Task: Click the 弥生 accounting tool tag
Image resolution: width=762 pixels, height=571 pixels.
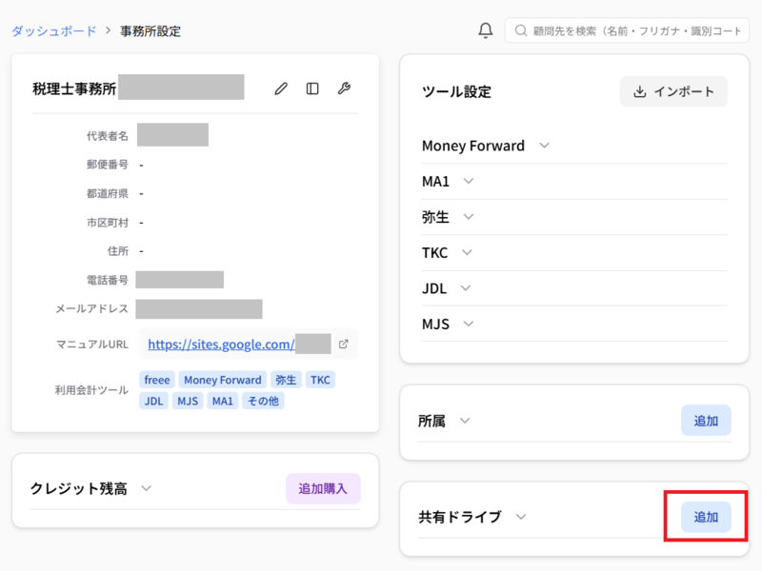Action: (286, 380)
